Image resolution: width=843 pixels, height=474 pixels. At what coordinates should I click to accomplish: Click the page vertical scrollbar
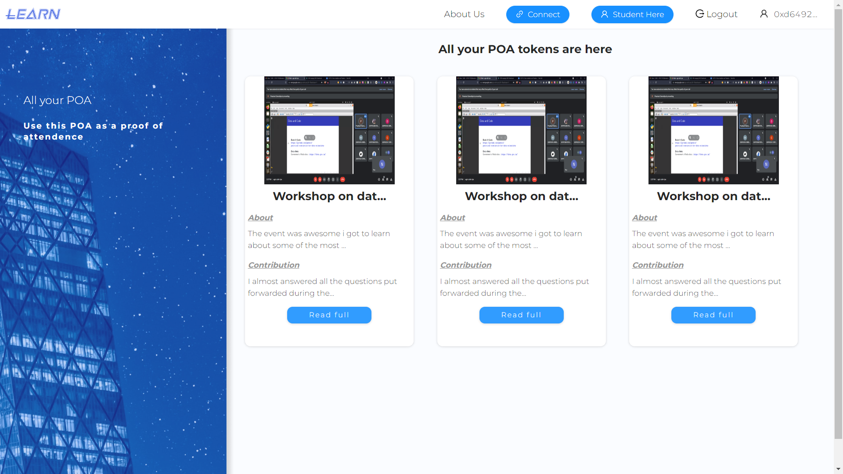coord(838,219)
